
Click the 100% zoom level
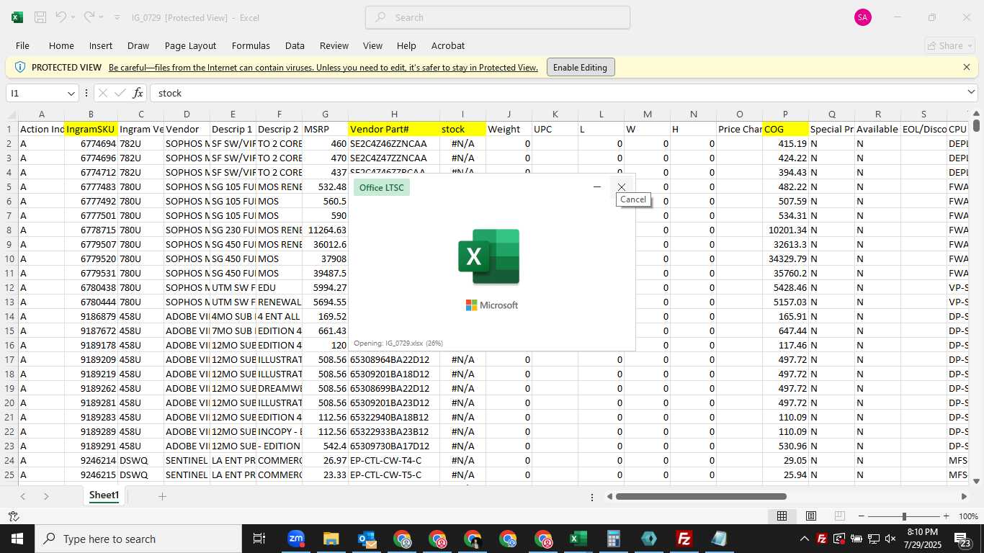click(968, 516)
